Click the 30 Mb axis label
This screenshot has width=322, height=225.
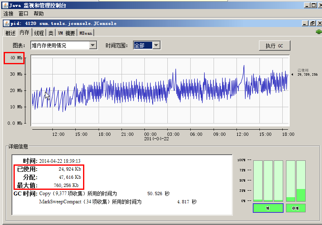point(16,74)
